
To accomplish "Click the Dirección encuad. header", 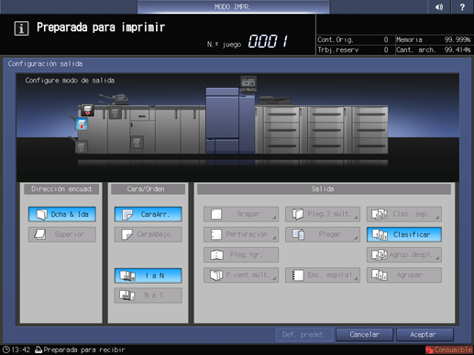I will pos(61,189).
